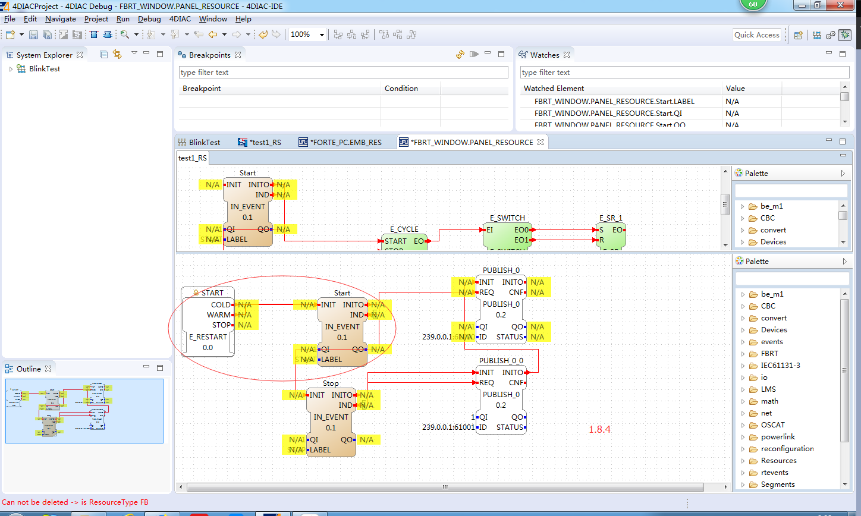This screenshot has width=861, height=516.
Task: Click the Open Perspective icon
Action: pos(799,35)
